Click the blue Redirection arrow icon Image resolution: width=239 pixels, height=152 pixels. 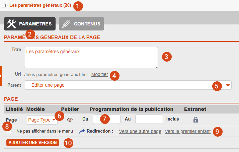point(82,132)
